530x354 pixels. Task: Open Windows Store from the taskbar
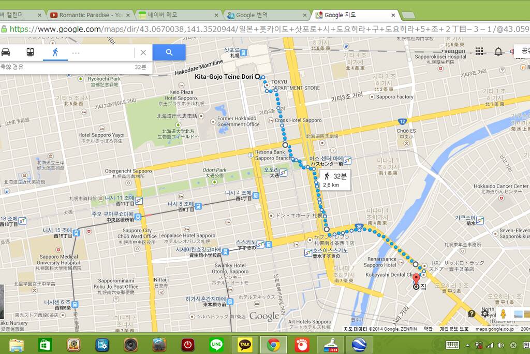pyautogui.click(x=45, y=345)
